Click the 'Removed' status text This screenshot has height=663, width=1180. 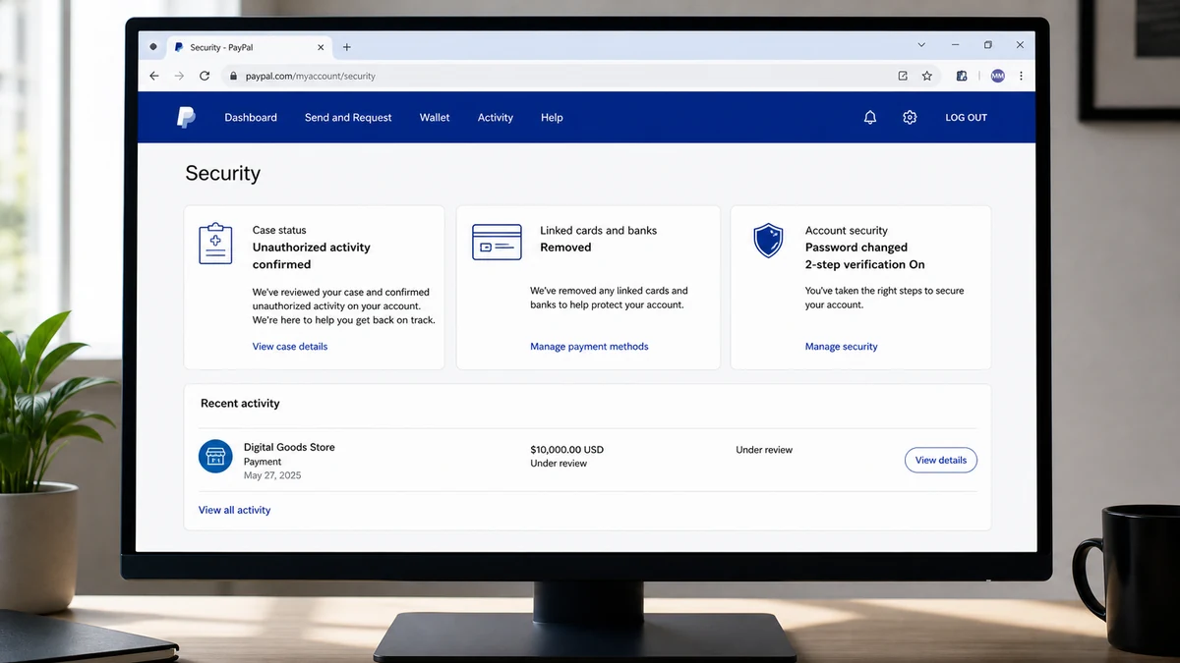pos(565,248)
